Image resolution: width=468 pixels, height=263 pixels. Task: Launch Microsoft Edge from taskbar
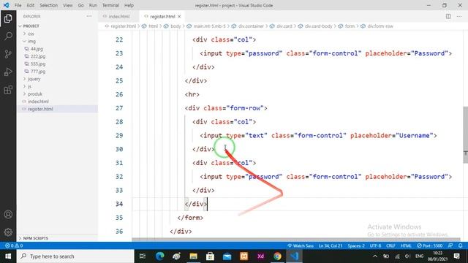159,256
